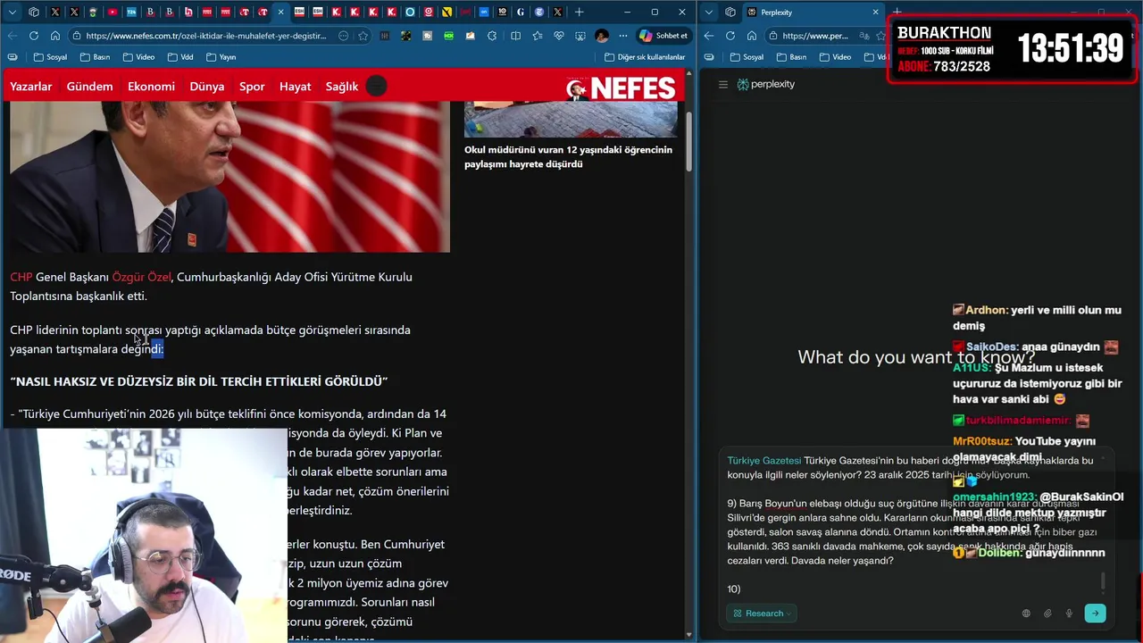Open the Basın bookmarks folder in left browser
This screenshot has height=643, width=1143.
pyautogui.click(x=95, y=57)
